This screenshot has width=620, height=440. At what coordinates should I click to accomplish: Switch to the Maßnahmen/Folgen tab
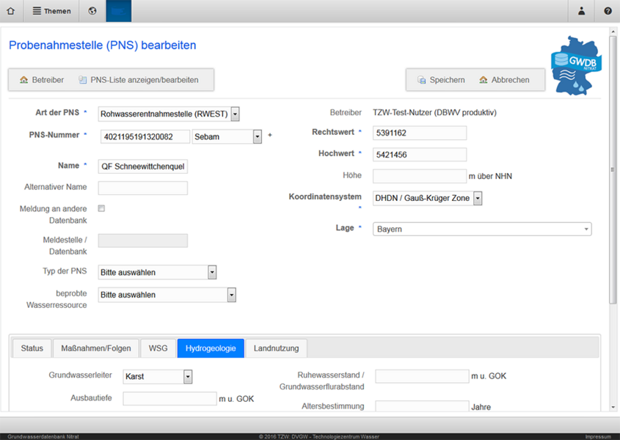point(96,348)
